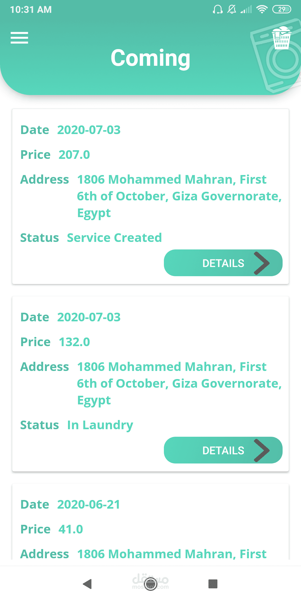The width and height of the screenshot is (301, 602).
Task: Tap the Service Created status text
Action: tap(114, 238)
